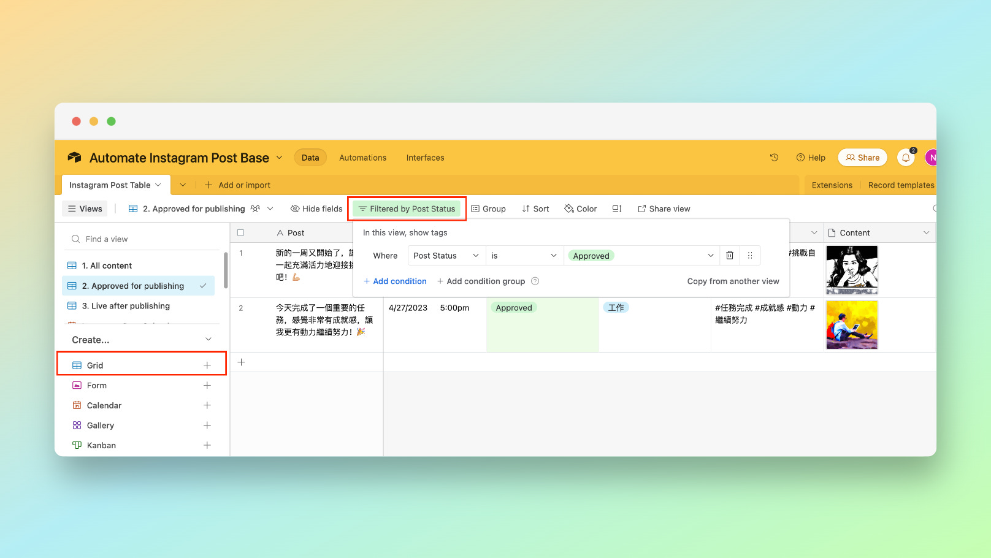
Task: Click the Find a view search field
Action: (x=142, y=239)
